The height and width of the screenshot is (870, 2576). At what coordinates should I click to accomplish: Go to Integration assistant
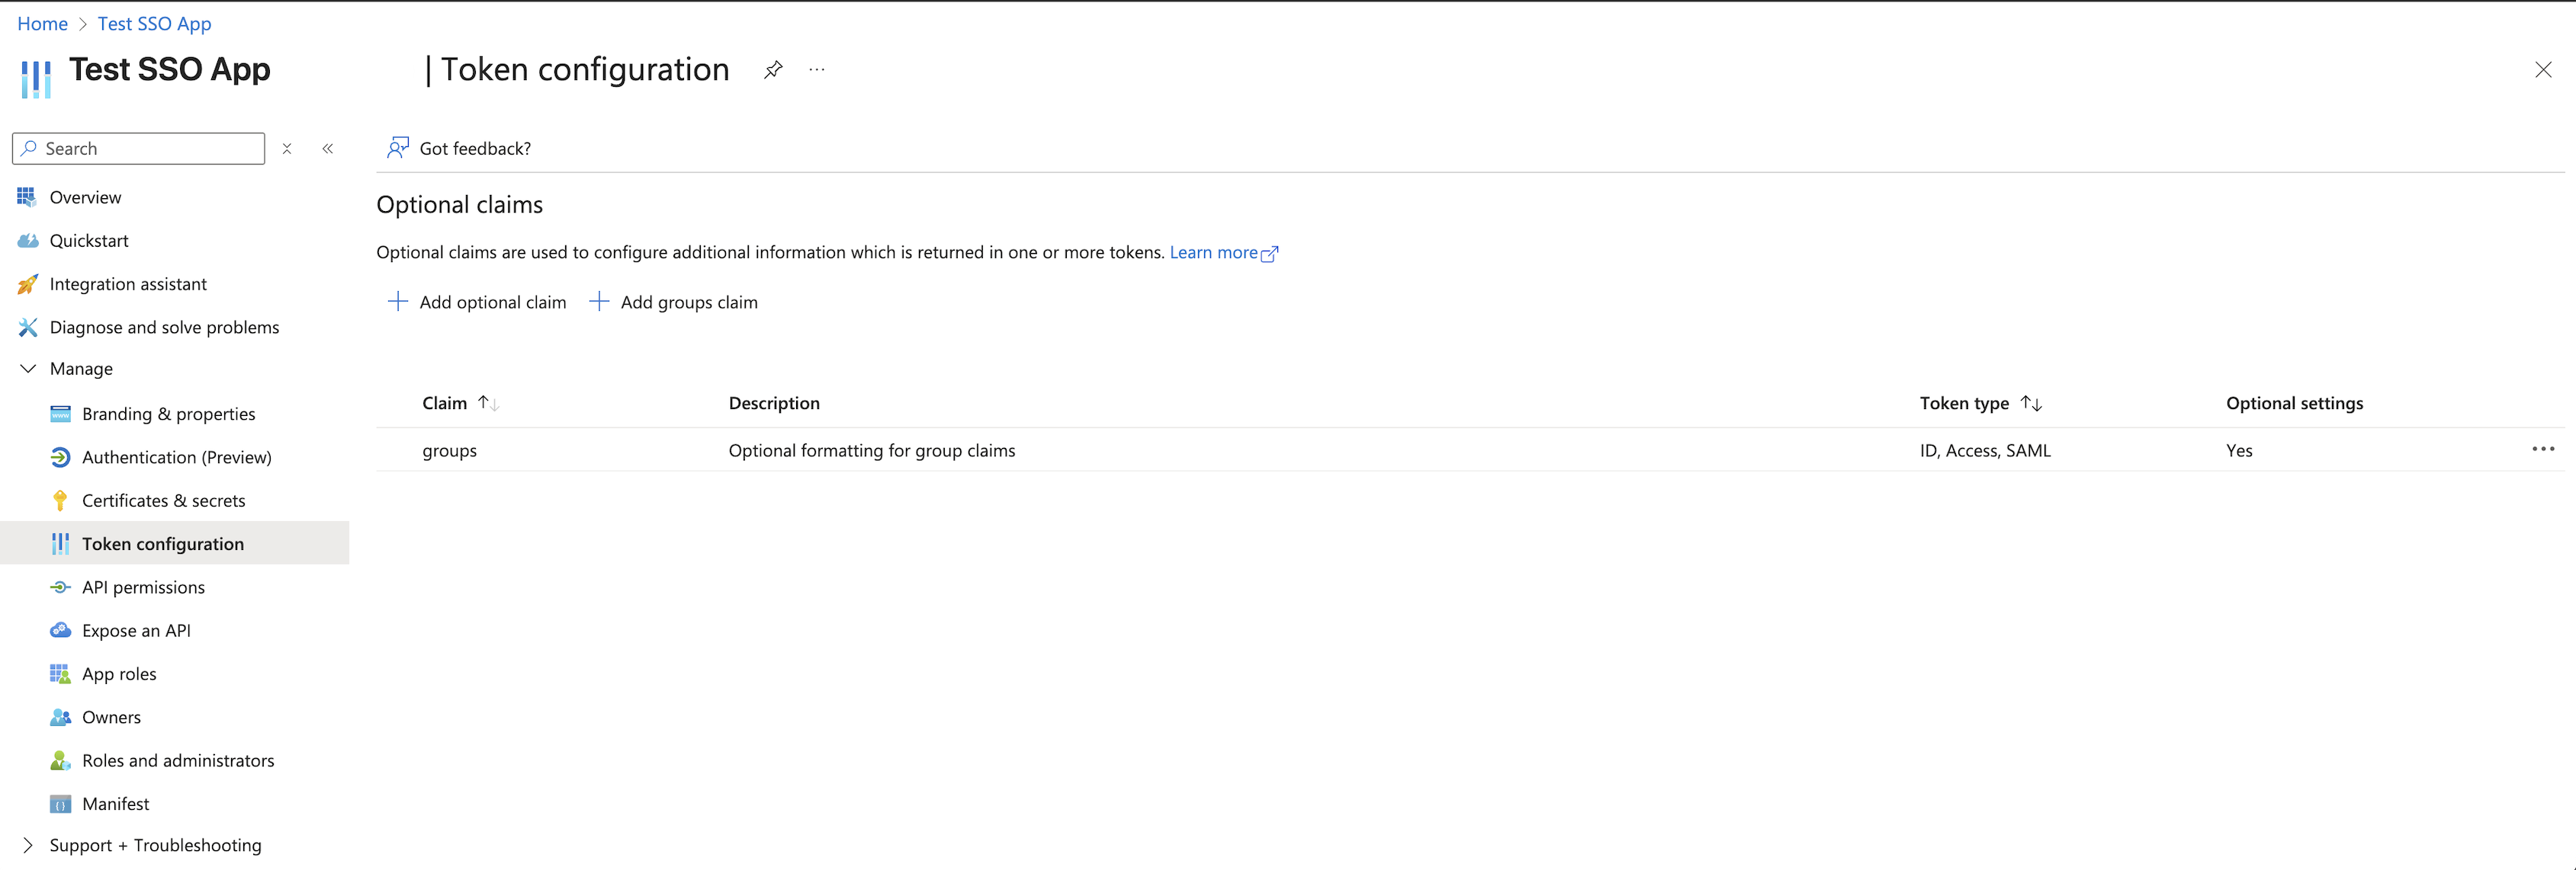click(128, 283)
